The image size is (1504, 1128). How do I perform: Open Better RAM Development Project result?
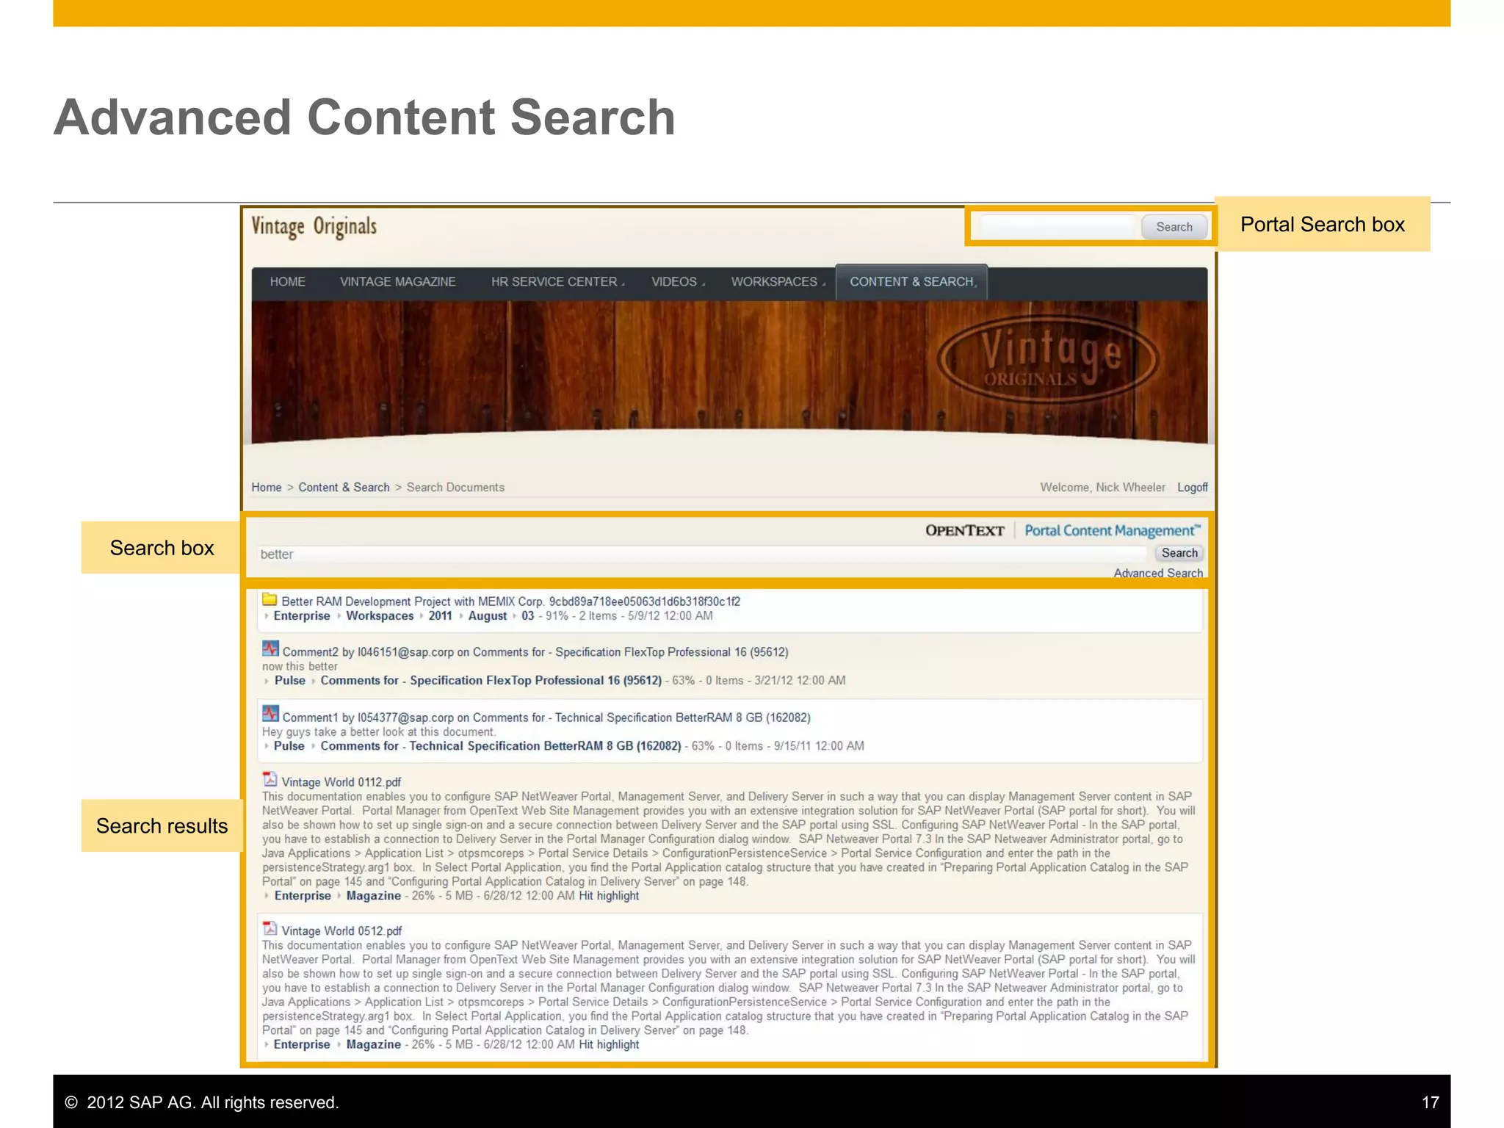pos(510,601)
